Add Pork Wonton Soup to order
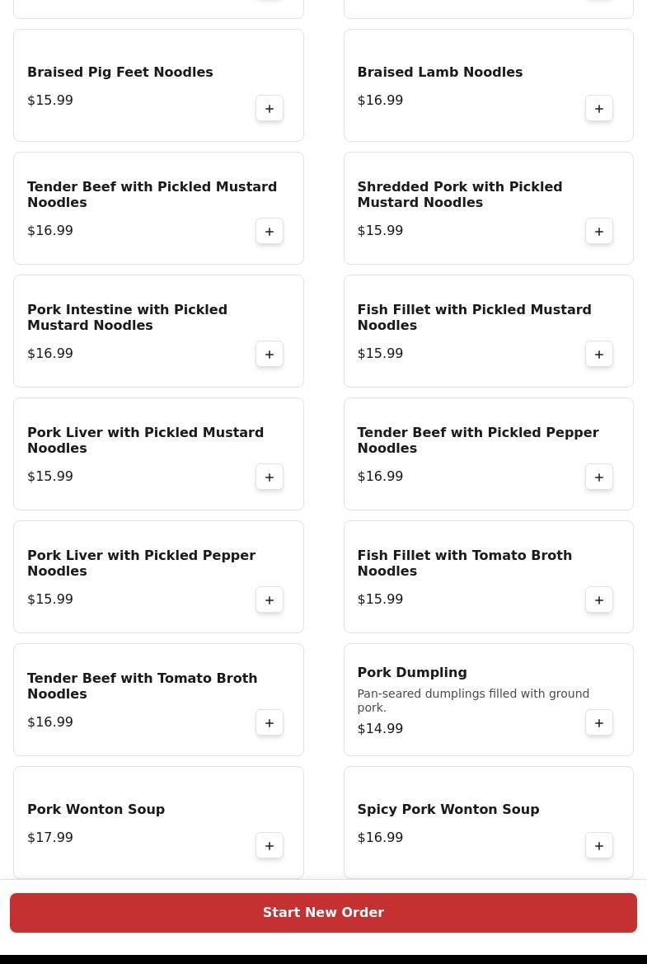 coord(270,846)
